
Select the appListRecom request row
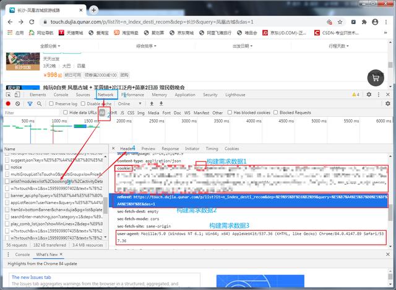coord(54,202)
